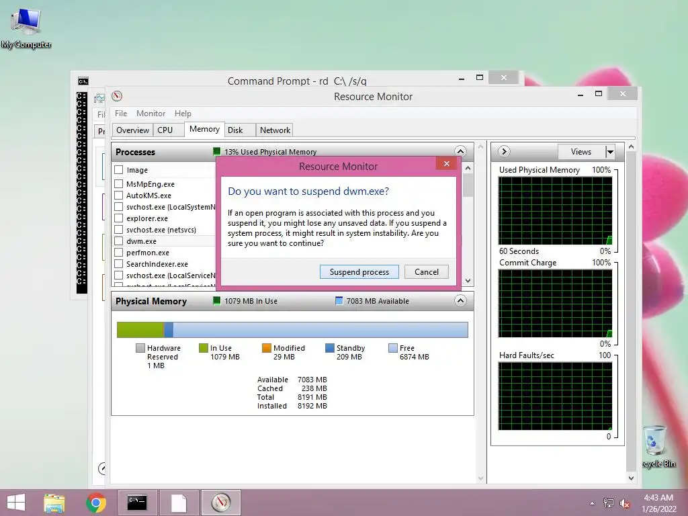This screenshot has width=688, height=516.
Task: Click the Modified orange color swatch
Action: (x=266, y=348)
